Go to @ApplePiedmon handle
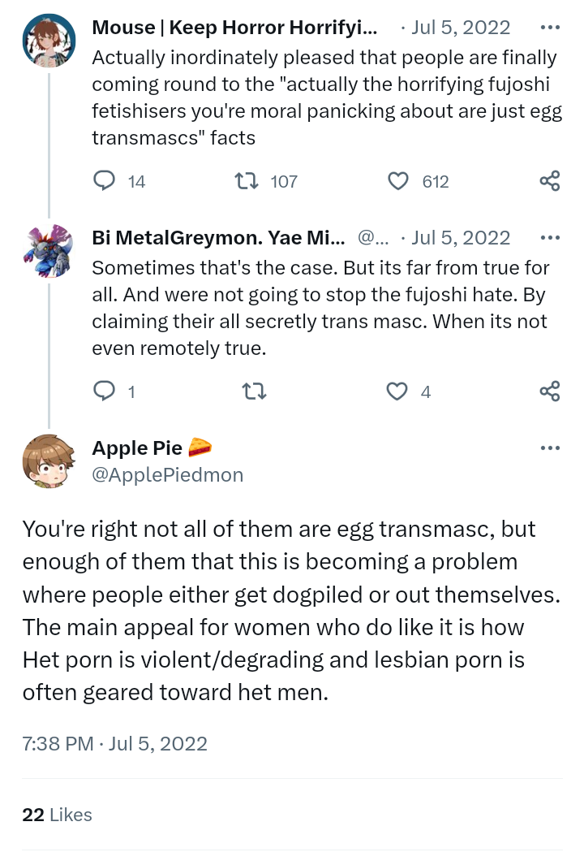This screenshot has width=584, height=852. [167, 475]
